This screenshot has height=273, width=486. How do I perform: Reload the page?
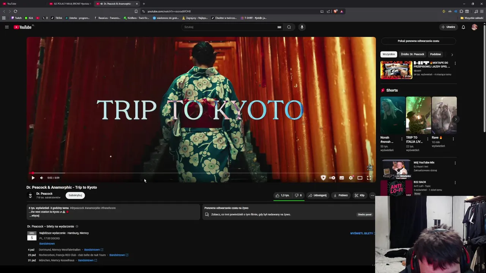coord(15,11)
